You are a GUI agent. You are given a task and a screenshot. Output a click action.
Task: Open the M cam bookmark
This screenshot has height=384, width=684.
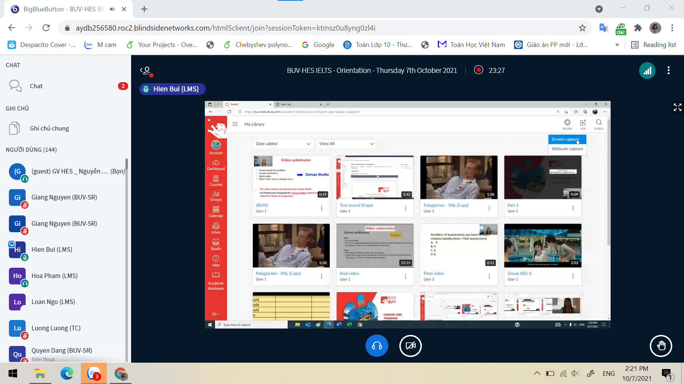[100, 45]
